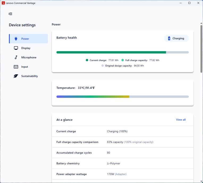Select the Accumulated charge cycles row
Image resolution: width=203 pixels, height=183 pixels.
pyautogui.click(x=122, y=153)
